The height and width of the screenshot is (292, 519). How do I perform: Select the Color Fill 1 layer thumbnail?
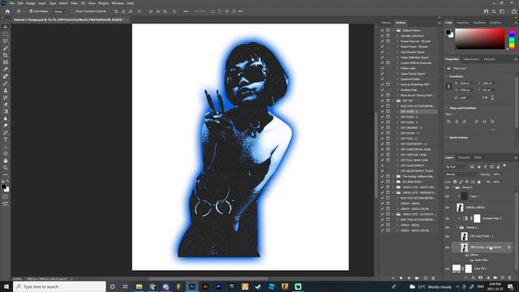coord(457,268)
